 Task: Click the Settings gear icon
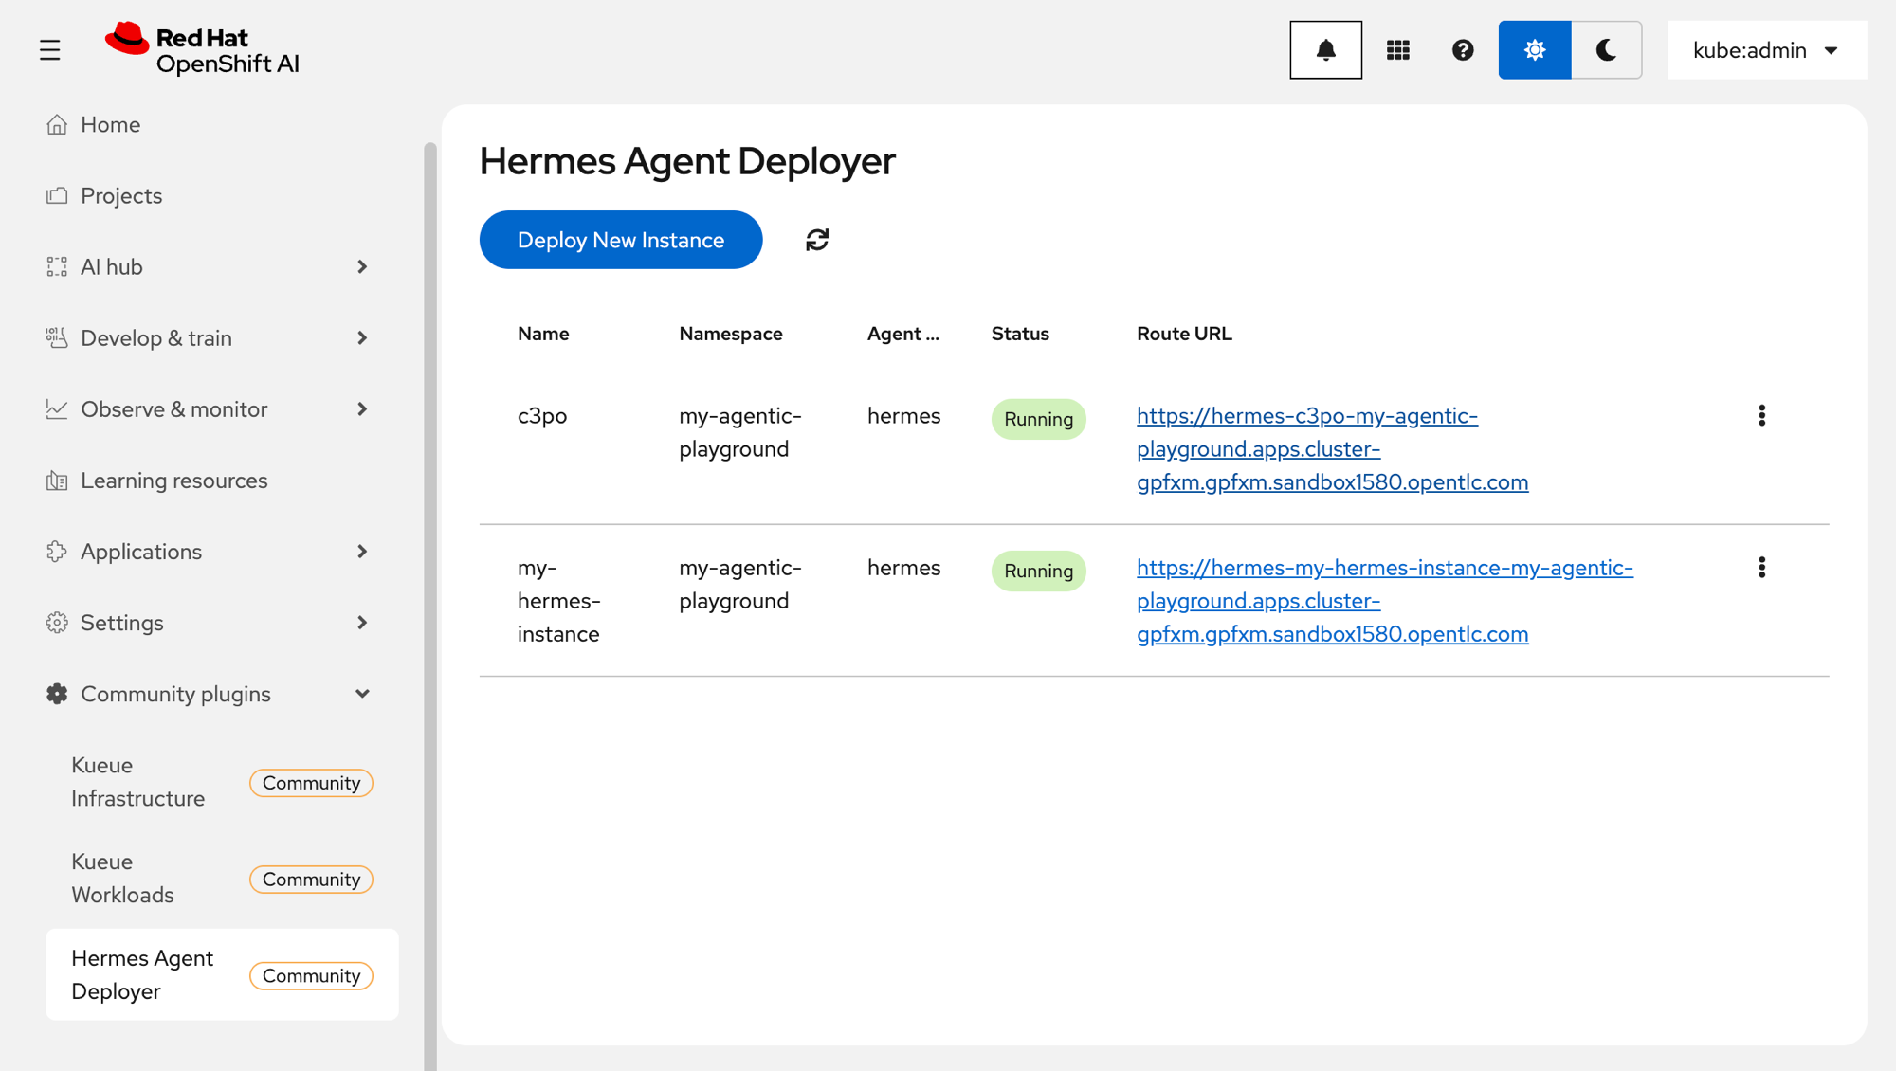tap(57, 623)
